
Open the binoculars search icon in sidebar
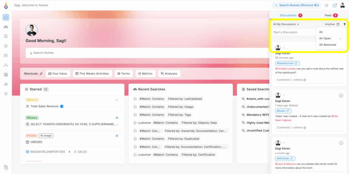point(6,27)
